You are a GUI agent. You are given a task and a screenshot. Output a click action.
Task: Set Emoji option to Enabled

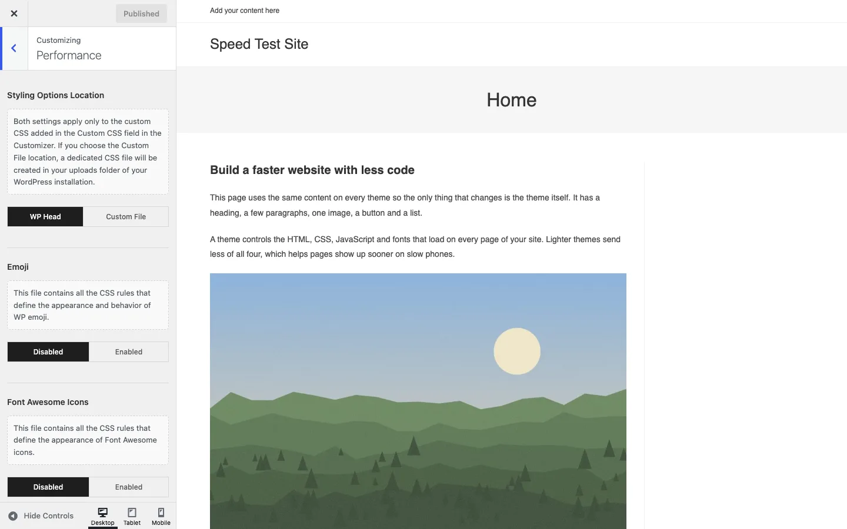coord(129,351)
